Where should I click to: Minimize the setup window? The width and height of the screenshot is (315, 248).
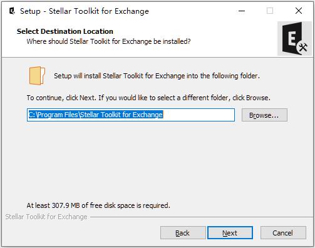[x=242, y=11]
